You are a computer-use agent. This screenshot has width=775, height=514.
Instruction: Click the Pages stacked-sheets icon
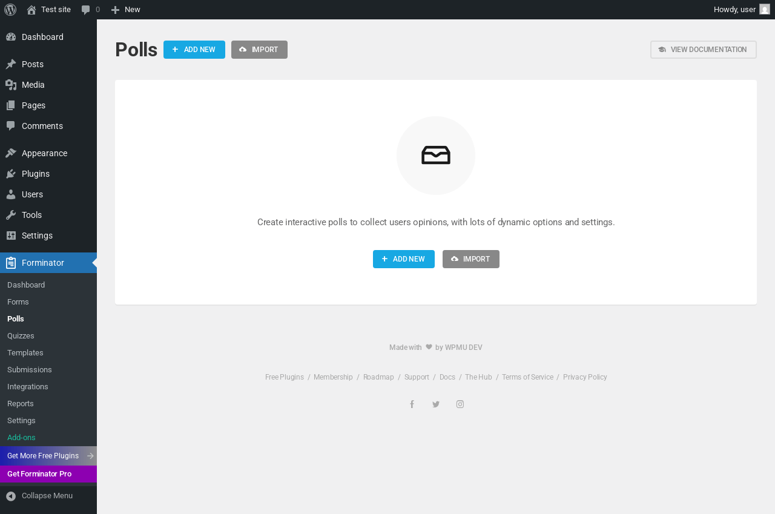click(x=11, y=105)
